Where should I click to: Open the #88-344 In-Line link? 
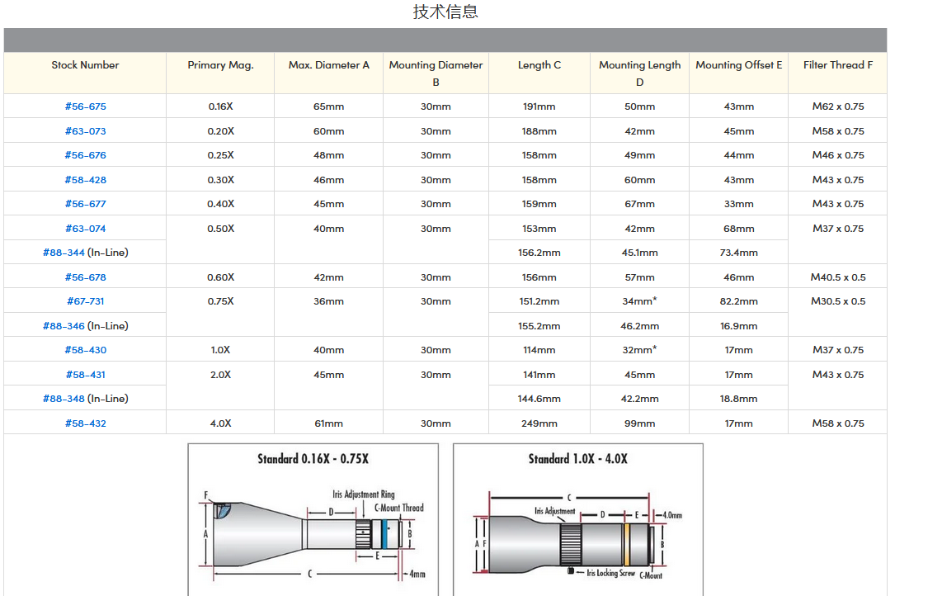[64, 253]
